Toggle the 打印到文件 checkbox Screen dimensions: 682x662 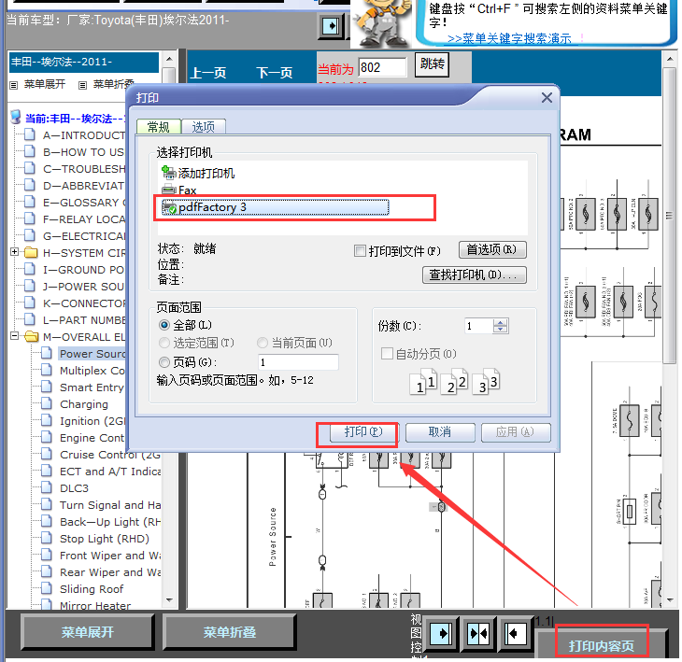[x=360, y=251]
